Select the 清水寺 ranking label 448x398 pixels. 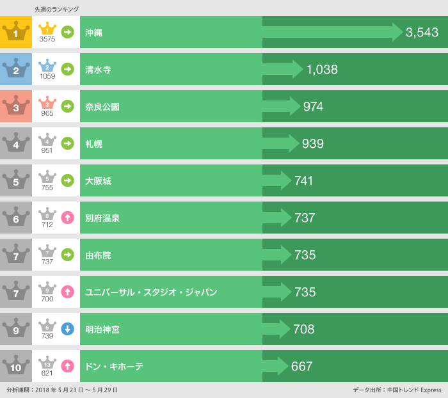[98, 70]
